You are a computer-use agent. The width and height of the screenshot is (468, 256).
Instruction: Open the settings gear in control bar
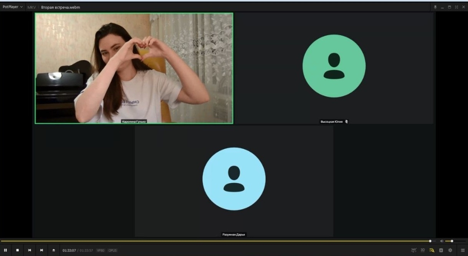450,250
